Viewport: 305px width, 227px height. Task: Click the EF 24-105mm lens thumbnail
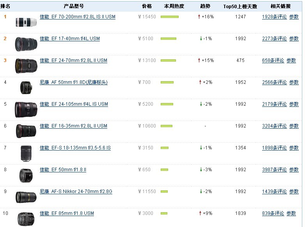click(26, 110)
